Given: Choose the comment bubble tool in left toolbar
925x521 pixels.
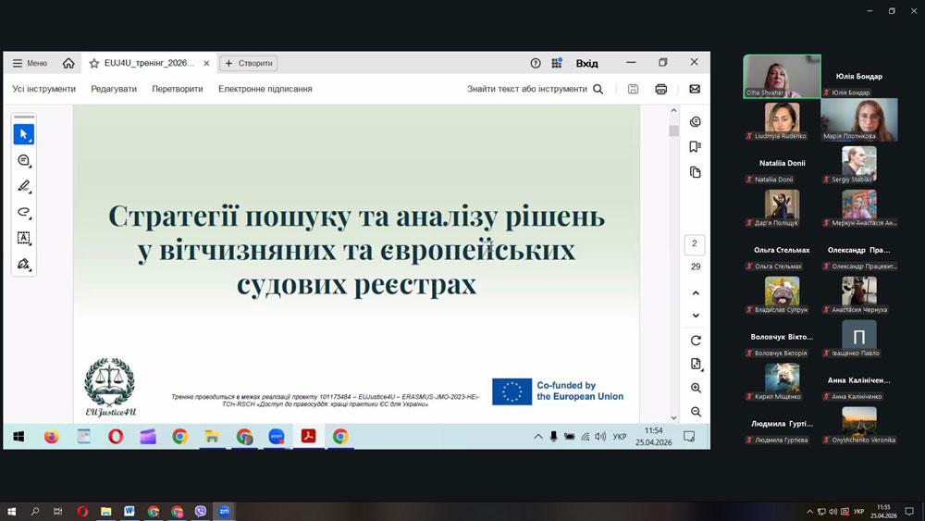Looking at the screenshot, I should (24, 160).
